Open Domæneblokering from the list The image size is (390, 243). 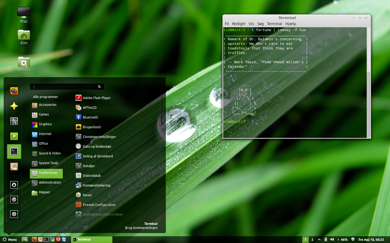pos(93,185)
